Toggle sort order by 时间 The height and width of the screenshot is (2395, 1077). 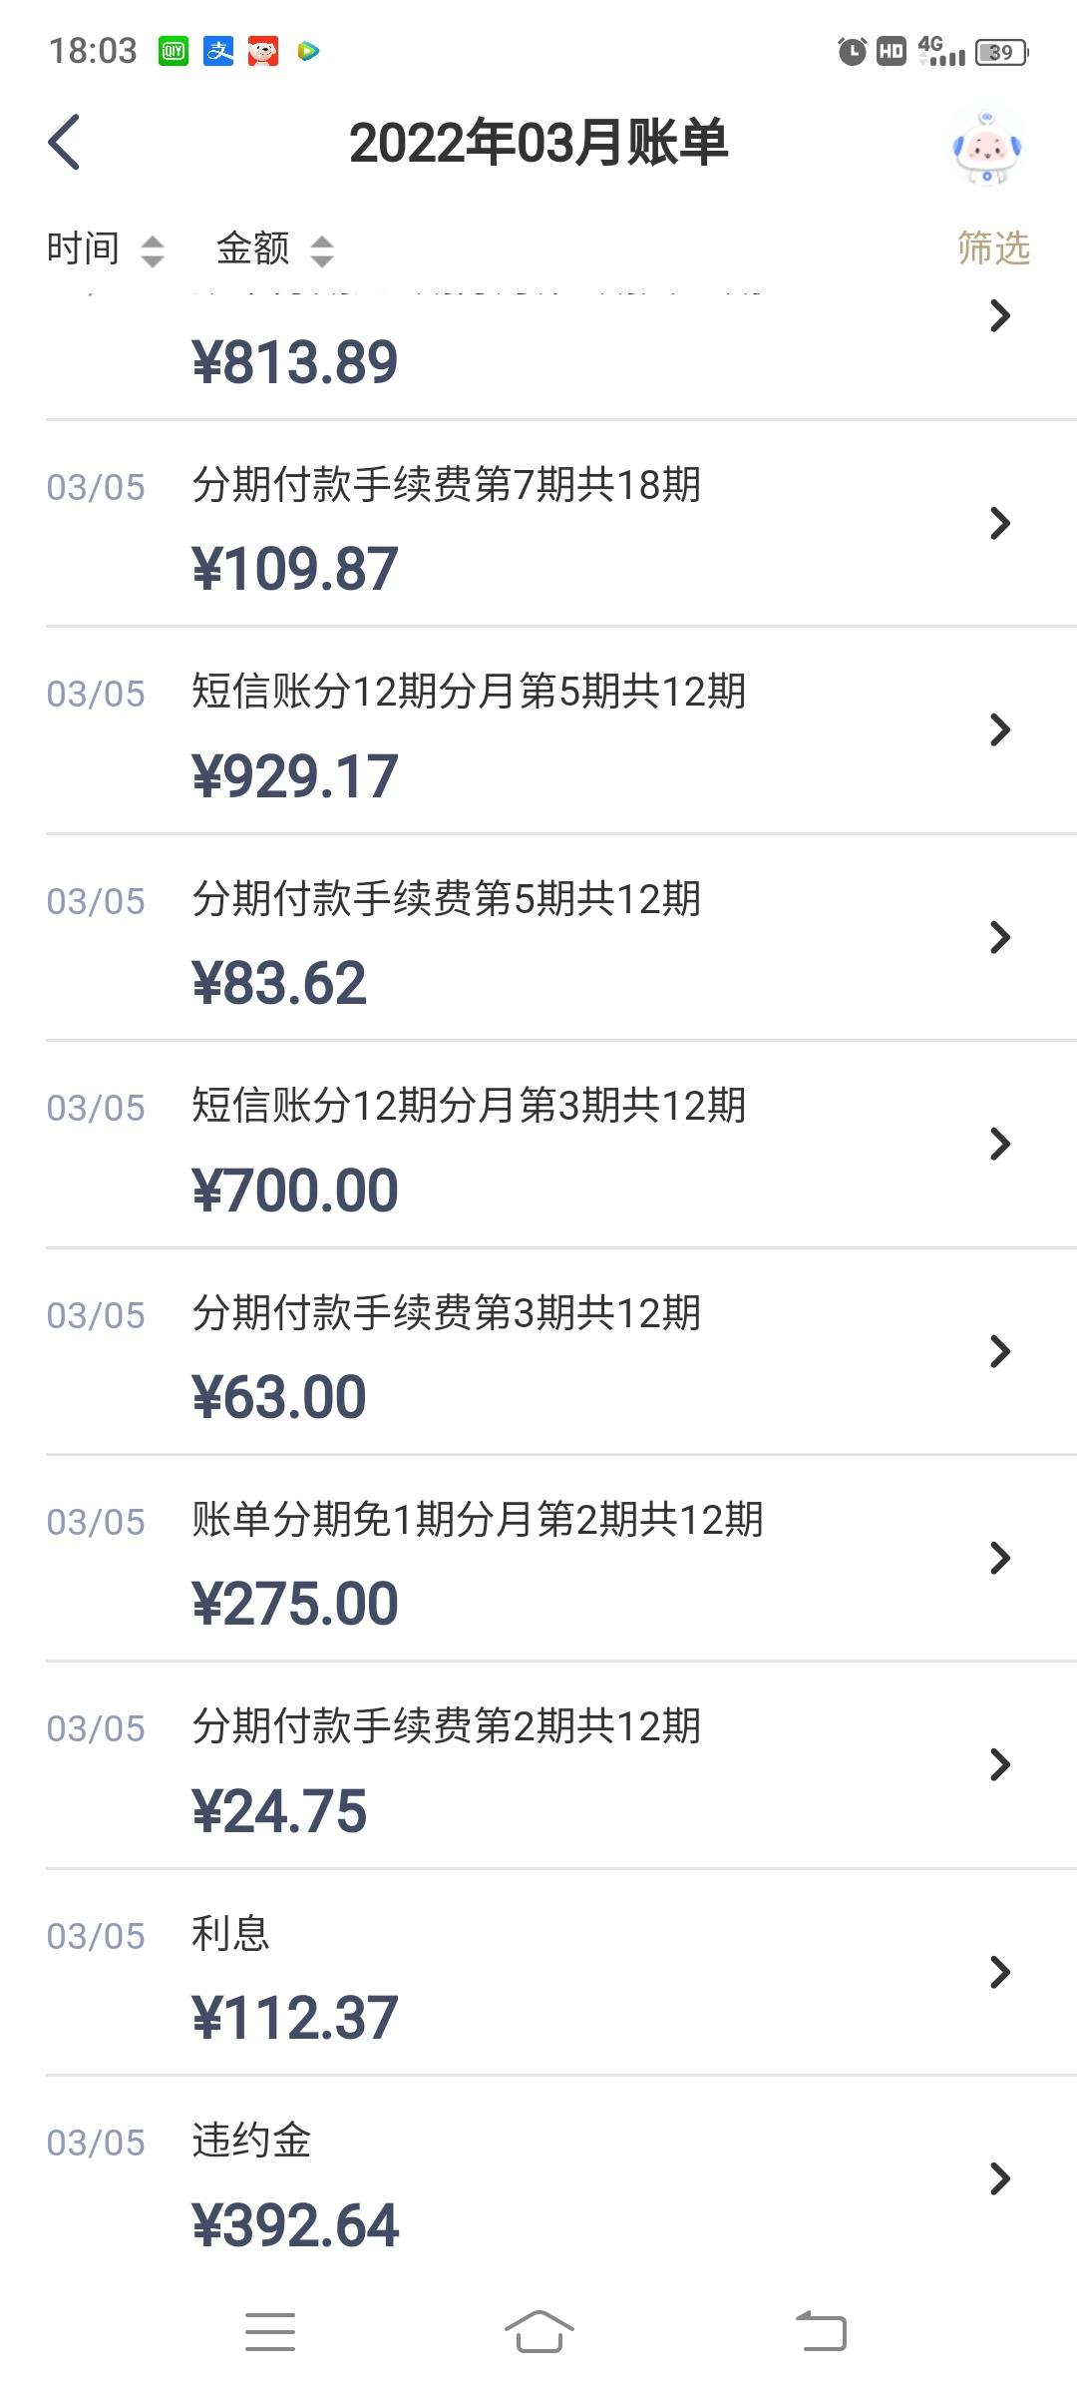105,248
